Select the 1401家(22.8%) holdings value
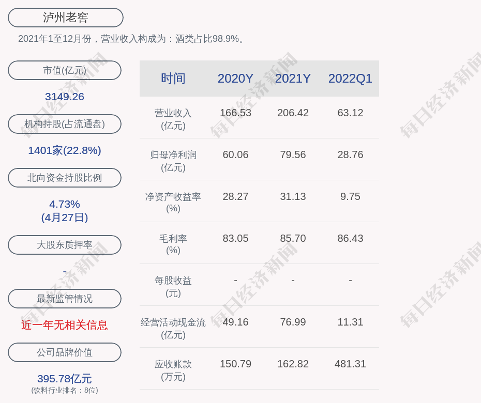The width and height of the screenshot is (481, 403). 65,150
